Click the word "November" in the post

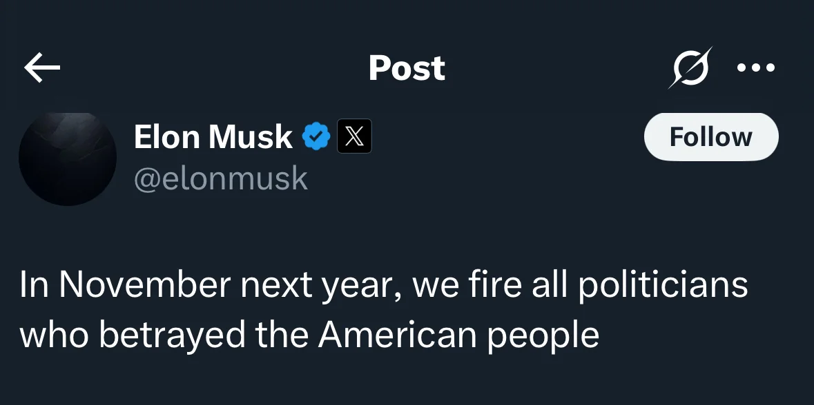(147, 286)
